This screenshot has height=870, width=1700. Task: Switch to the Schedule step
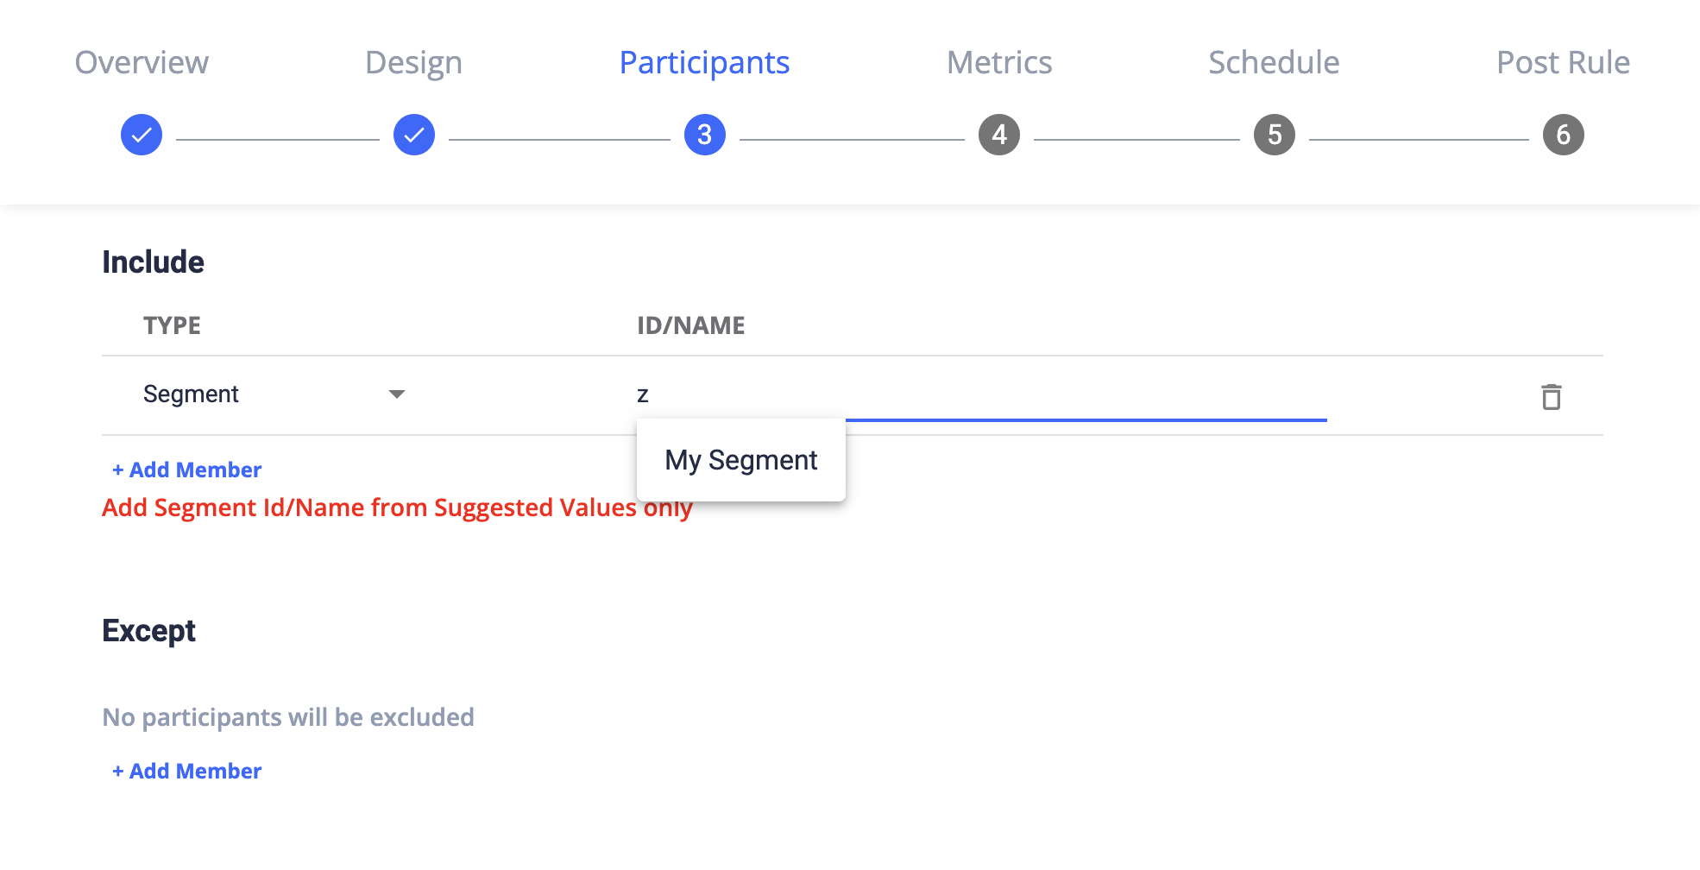pos(1273,62)
